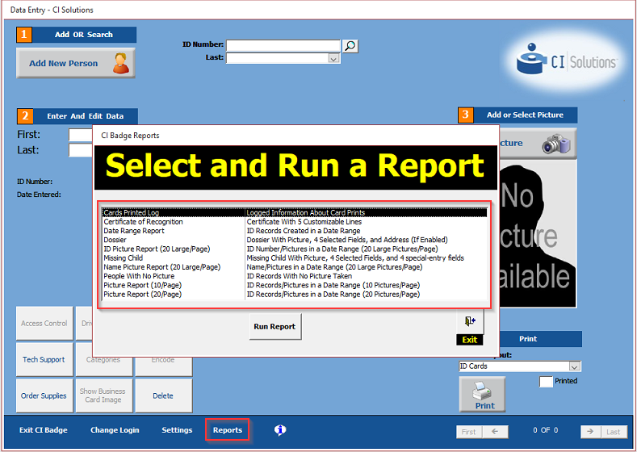The width and height of the screenshot is (637, 452).
Task: Click the info icon in bottom bar
Action: tap(280, 429)
